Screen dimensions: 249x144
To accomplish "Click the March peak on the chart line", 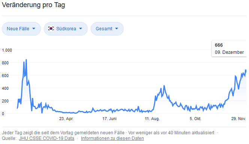I will tap(26, 60).
